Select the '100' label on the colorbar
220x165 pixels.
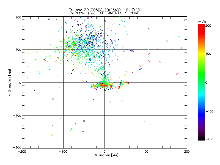[208, 54]
